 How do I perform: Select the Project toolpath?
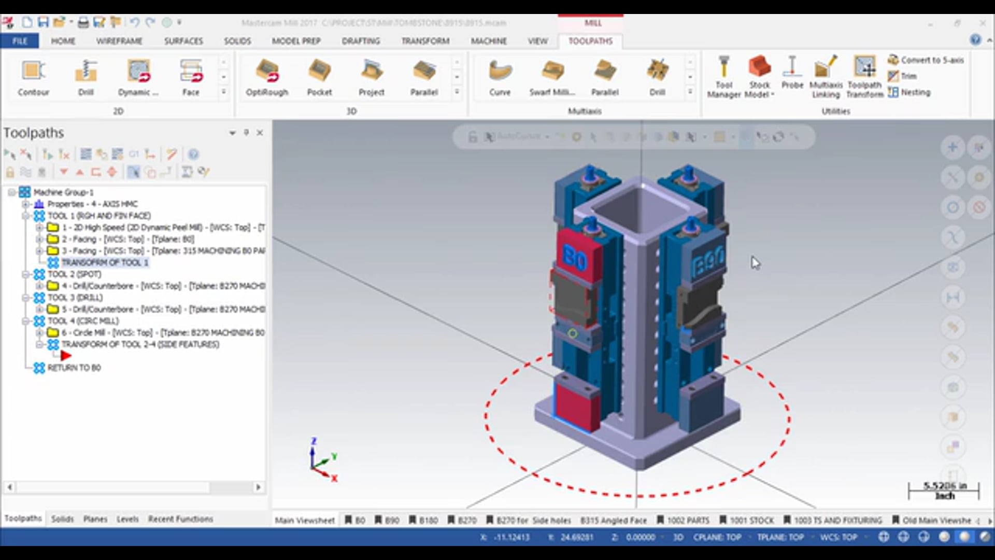[x=372, y=78]
